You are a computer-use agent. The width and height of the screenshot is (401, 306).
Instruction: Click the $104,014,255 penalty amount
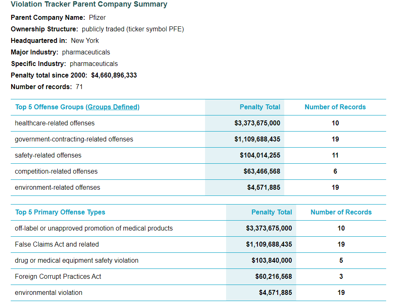(259, 155)
